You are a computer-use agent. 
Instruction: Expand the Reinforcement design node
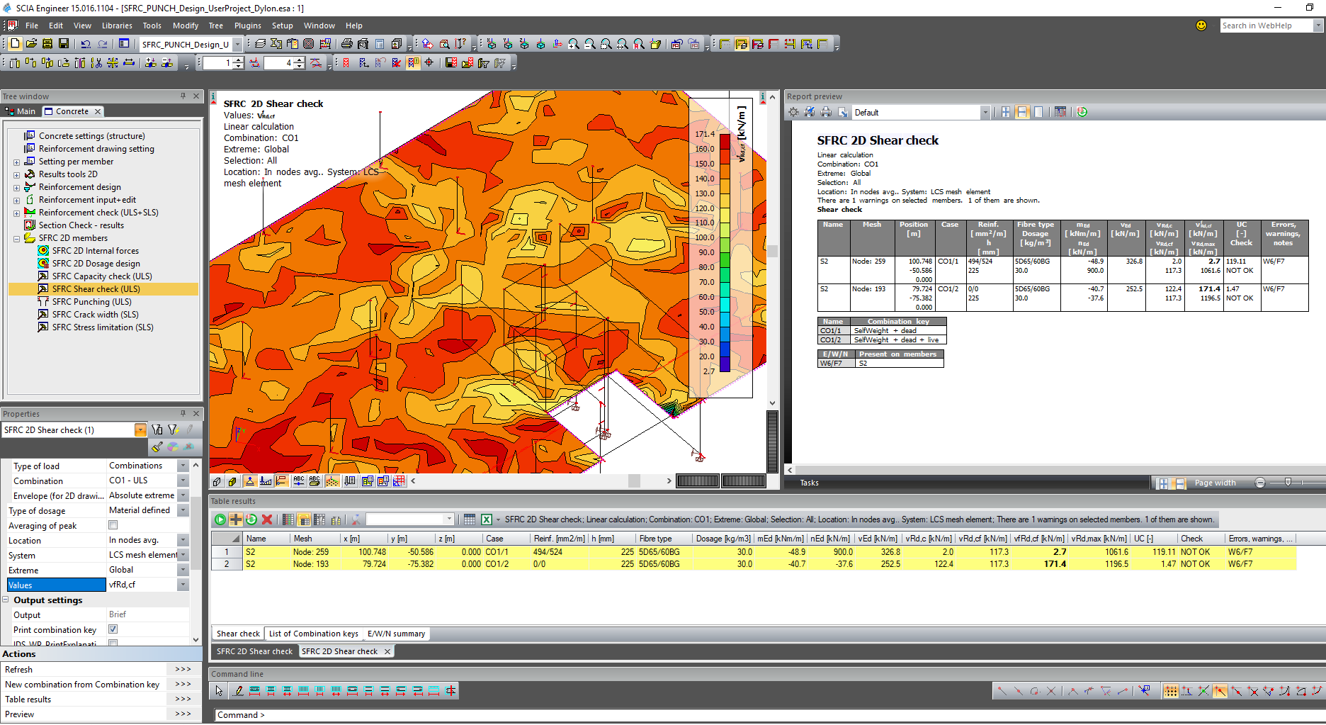pos(16,188)
